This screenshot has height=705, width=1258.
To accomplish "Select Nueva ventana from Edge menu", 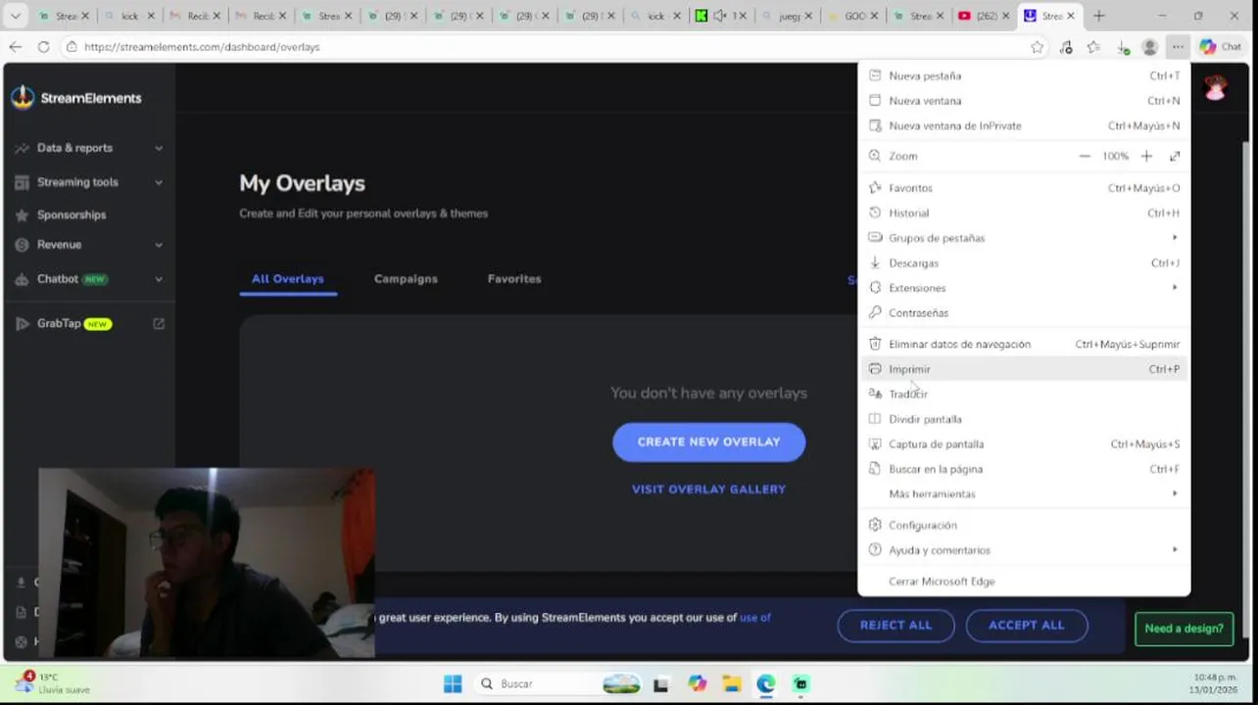I will click(1024, 101).
